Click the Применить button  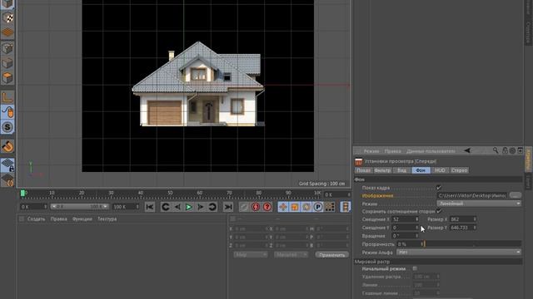pos(332,255)
